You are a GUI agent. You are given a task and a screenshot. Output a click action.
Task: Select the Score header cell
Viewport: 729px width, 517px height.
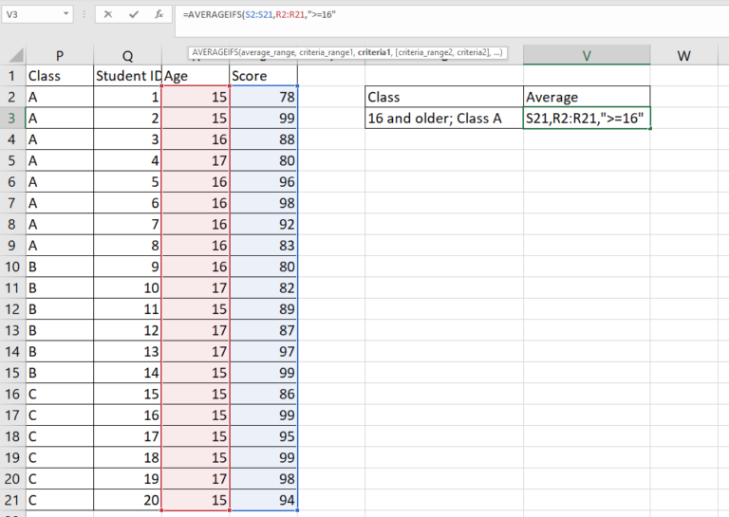coord(263,76)
